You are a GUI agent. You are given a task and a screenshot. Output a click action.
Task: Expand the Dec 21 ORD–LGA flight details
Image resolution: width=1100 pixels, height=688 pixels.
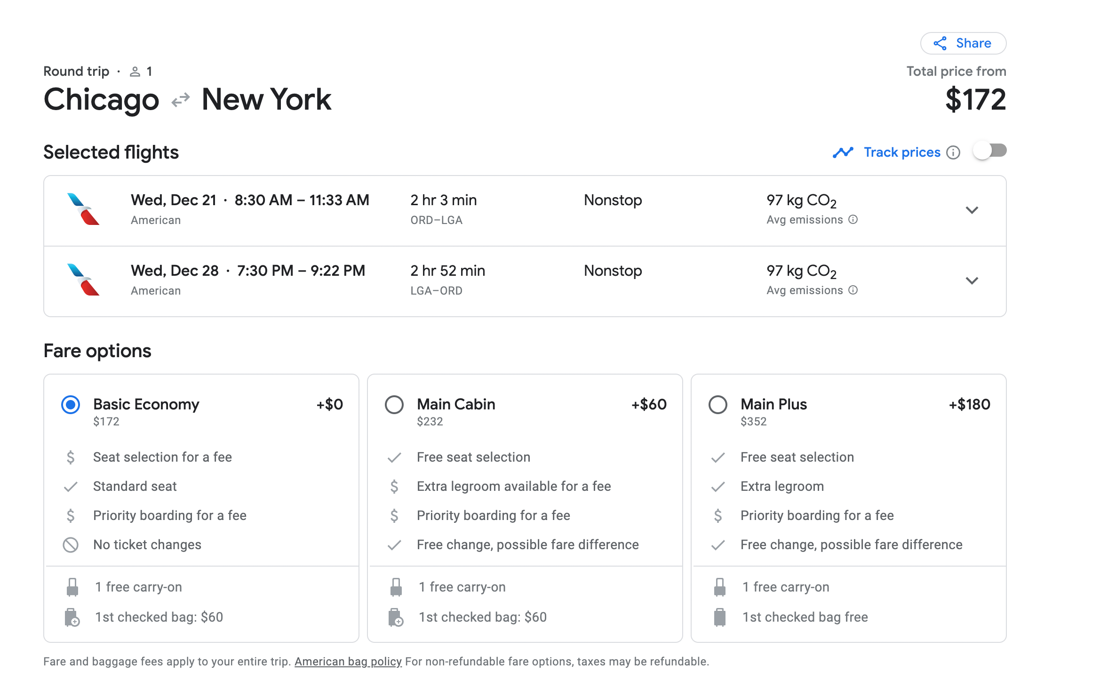coord(972,210)
